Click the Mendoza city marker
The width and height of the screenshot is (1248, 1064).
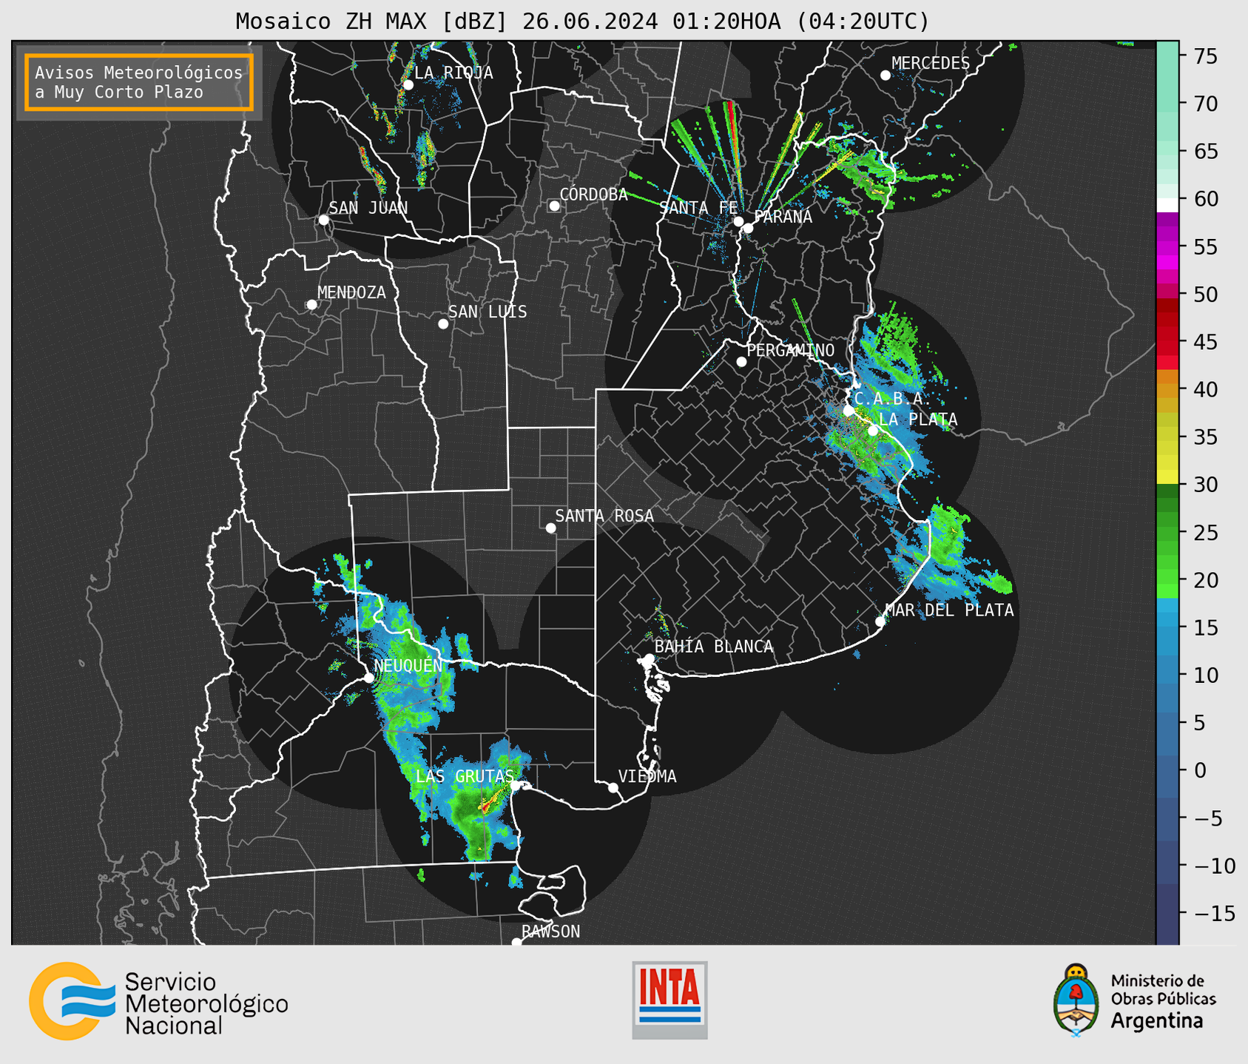click(x=311, y=305)
